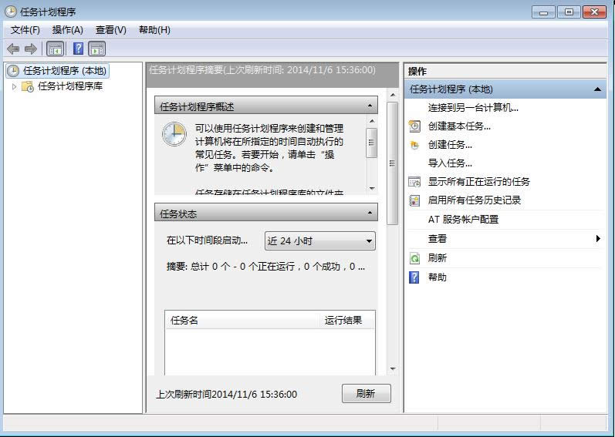Click the 创建任务 icon in the actions list
This screenshot has height=437, width=615.
point(414,144)
